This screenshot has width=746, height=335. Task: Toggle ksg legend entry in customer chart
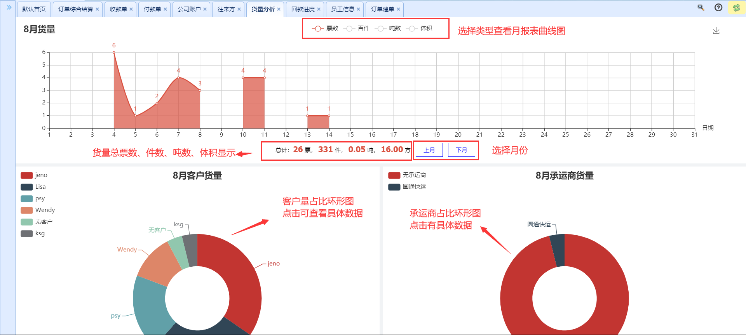[x=33, y=233]
